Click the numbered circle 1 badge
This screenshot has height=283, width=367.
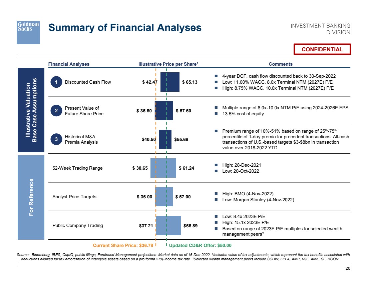point(57,82)
